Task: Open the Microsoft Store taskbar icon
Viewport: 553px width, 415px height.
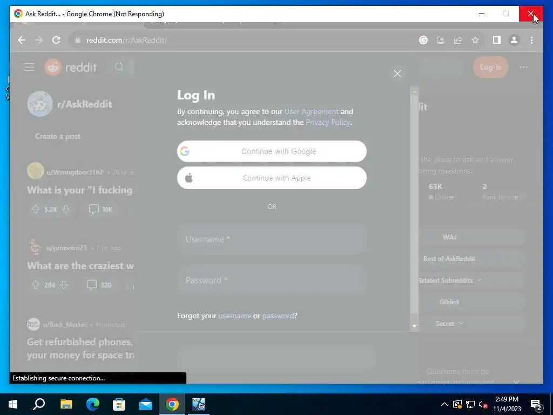Action: (119, 404)
